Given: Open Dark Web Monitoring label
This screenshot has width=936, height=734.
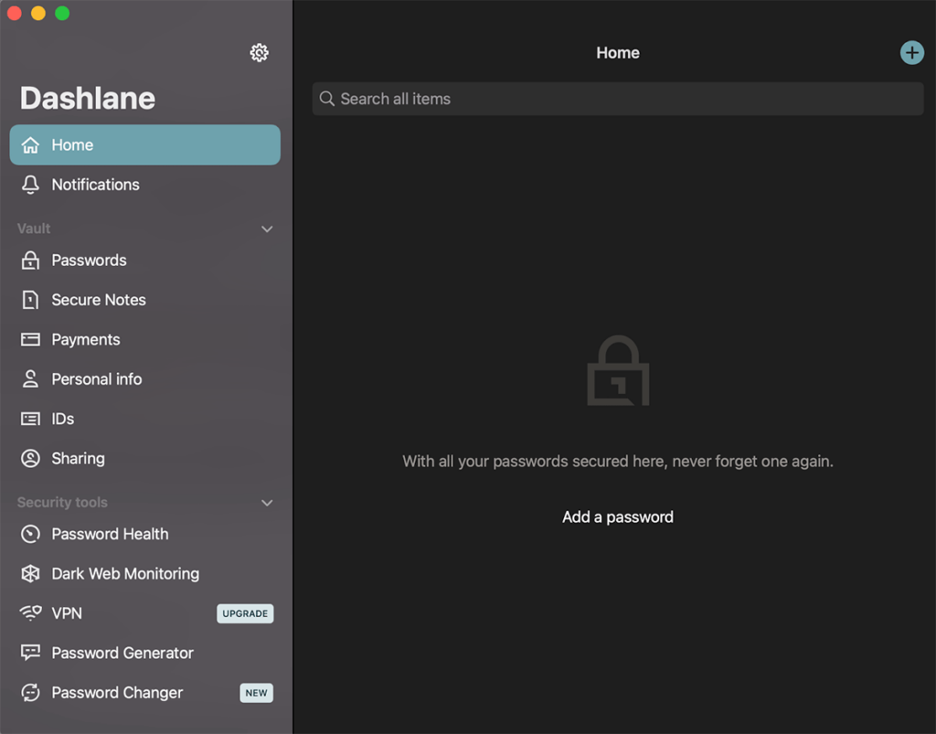Looking at the screenshot, I should (125, 573).
